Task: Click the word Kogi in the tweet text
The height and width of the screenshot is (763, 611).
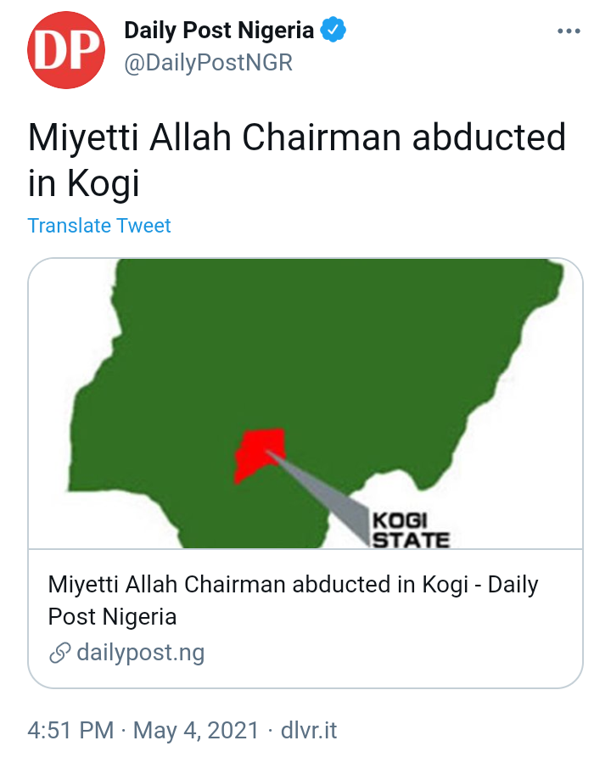Action: point(104,183)
